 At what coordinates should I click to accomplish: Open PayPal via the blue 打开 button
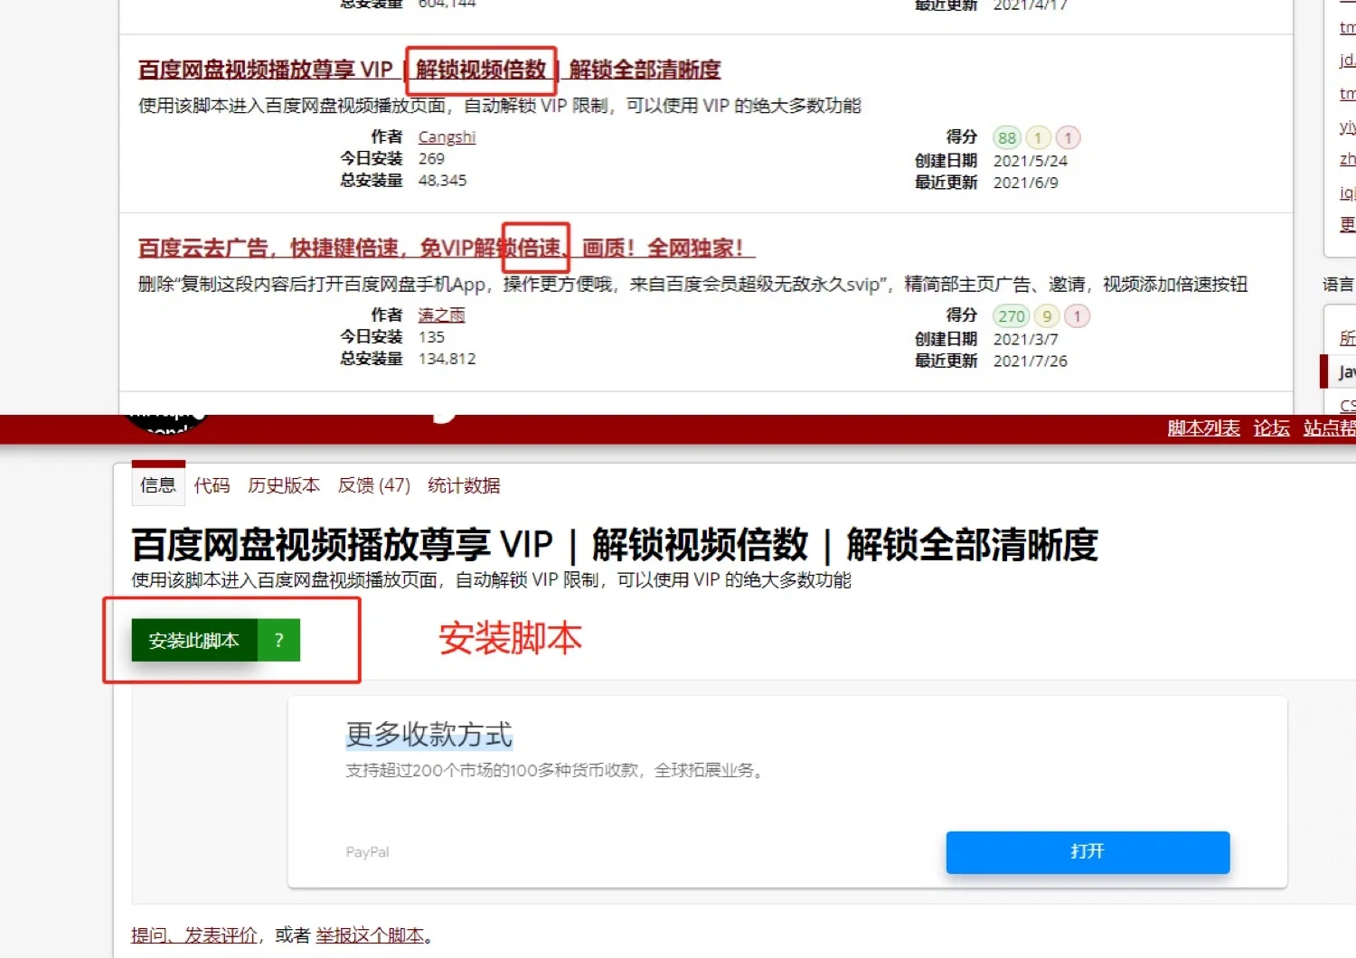click(x=1087, y=851)
